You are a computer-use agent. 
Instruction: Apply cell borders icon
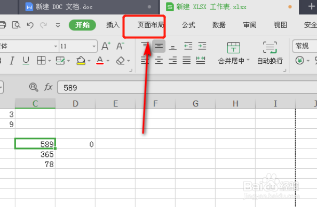pyautogui.click(x=41, y=61)
